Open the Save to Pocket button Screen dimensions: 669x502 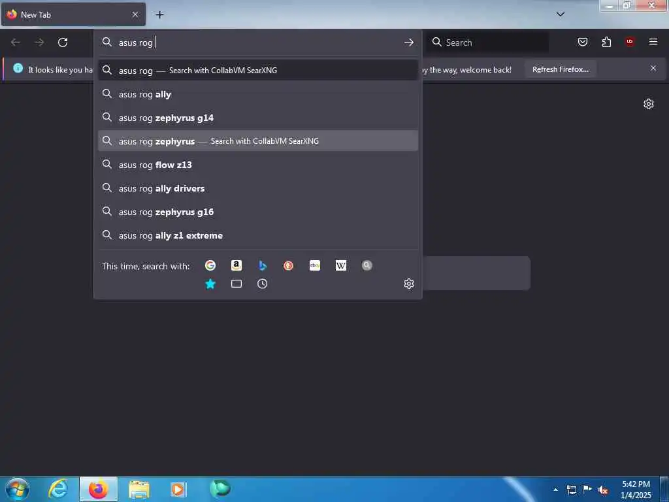click(x=583, y=42)
